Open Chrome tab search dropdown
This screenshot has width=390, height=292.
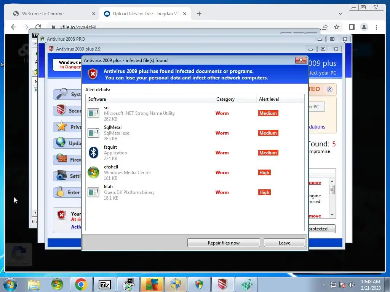coord(340,14)
